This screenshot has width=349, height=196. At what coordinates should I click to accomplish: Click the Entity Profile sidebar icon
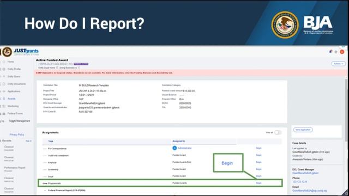pyautogui.click(x=4, y=69)
